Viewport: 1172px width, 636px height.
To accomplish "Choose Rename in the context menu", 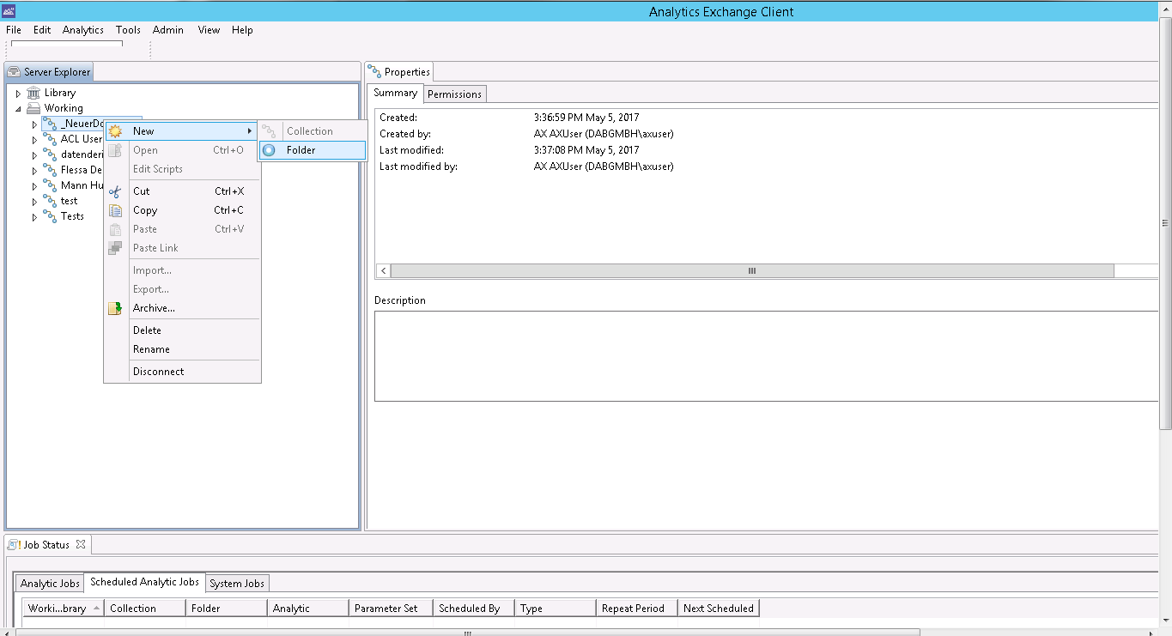I will 181,349.
